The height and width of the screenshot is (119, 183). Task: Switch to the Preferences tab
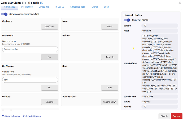(27, 7)
